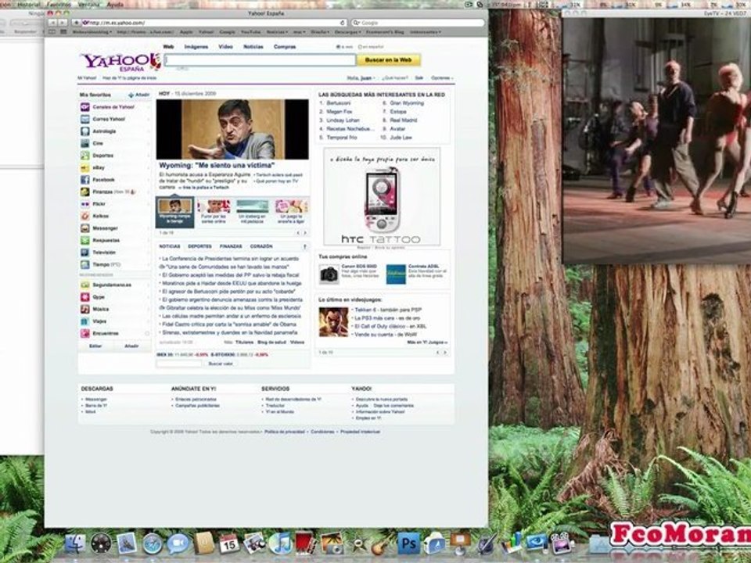Launch iTunes from the Dock
The image size is (751, 563).
coord(280,543)
